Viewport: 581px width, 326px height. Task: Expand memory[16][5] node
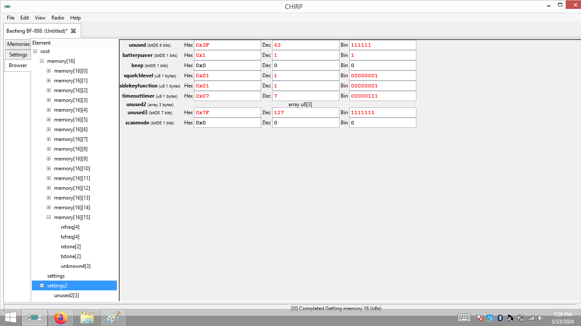click(x=49, y=120)
